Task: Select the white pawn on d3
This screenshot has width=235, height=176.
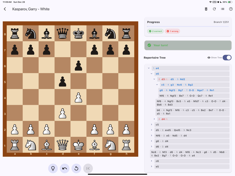Action: pos(62,113)
